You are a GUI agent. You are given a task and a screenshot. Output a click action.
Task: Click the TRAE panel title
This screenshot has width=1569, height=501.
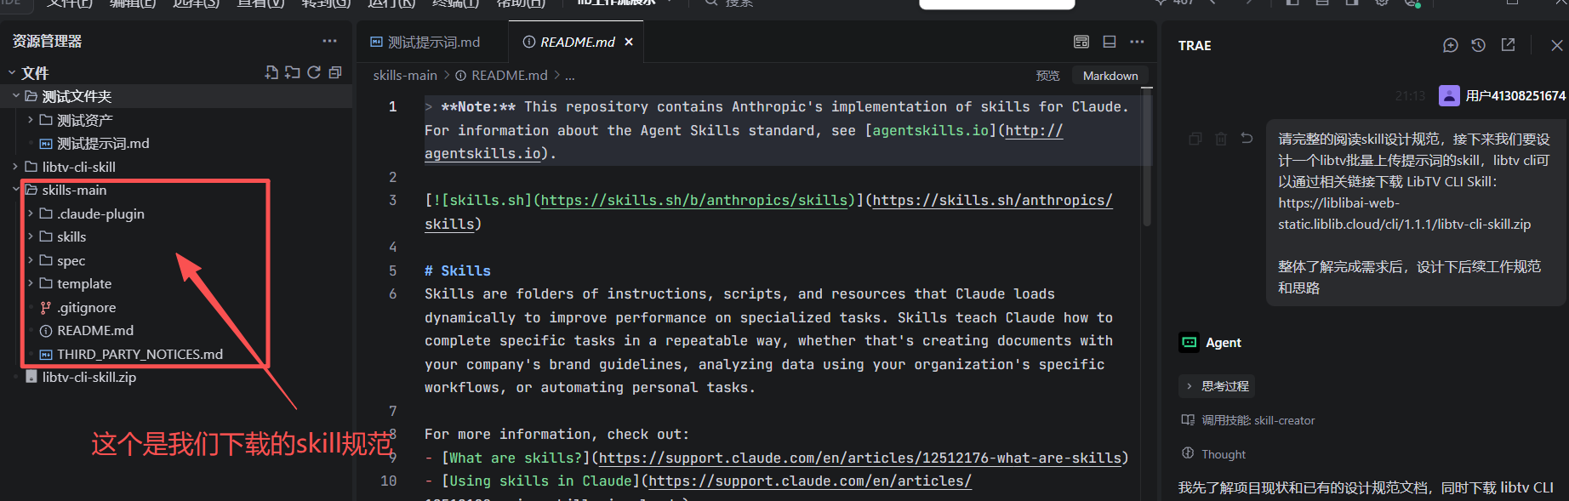coord(1195,45)
